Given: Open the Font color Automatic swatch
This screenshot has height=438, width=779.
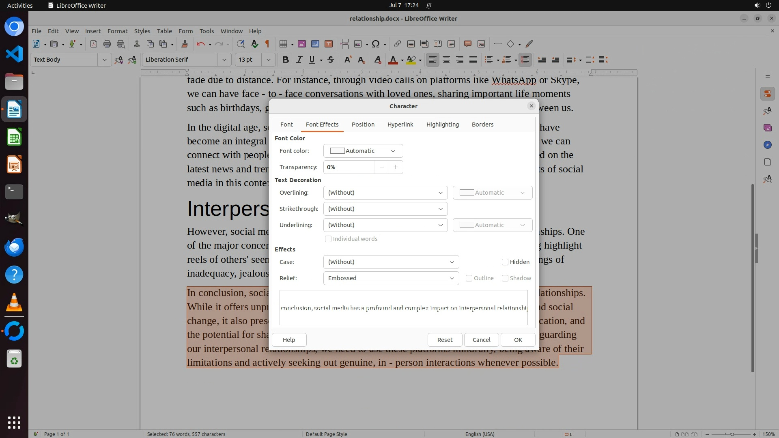Looking at the screenshot, I should [363, 151].
